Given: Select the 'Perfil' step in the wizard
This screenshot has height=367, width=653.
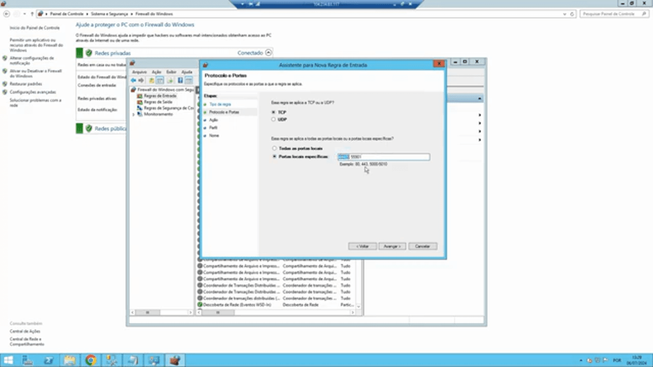Looking at the screenshot, I should tap(213, 127).
